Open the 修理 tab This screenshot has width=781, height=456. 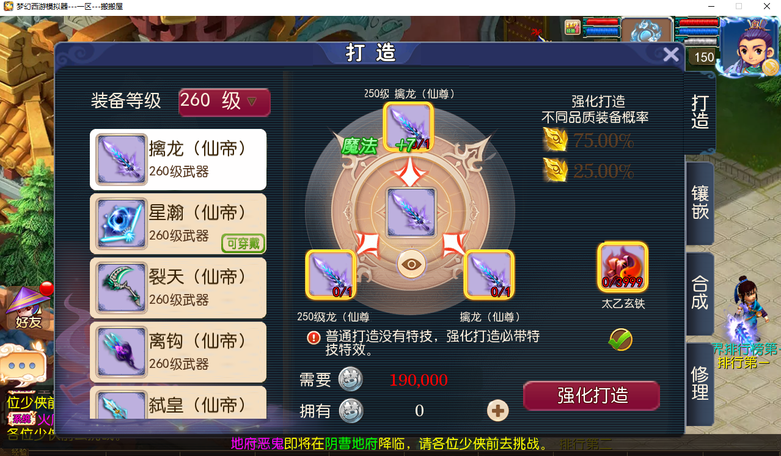point(700,384)
